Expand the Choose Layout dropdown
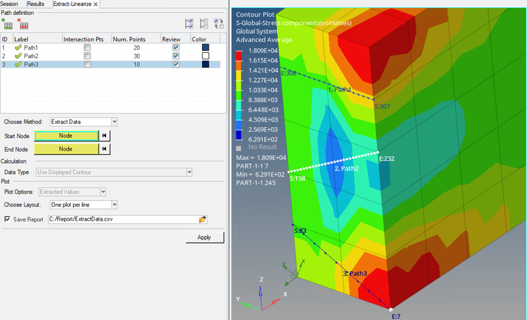The width and height of the screenshot is (527, 320). 114,205
